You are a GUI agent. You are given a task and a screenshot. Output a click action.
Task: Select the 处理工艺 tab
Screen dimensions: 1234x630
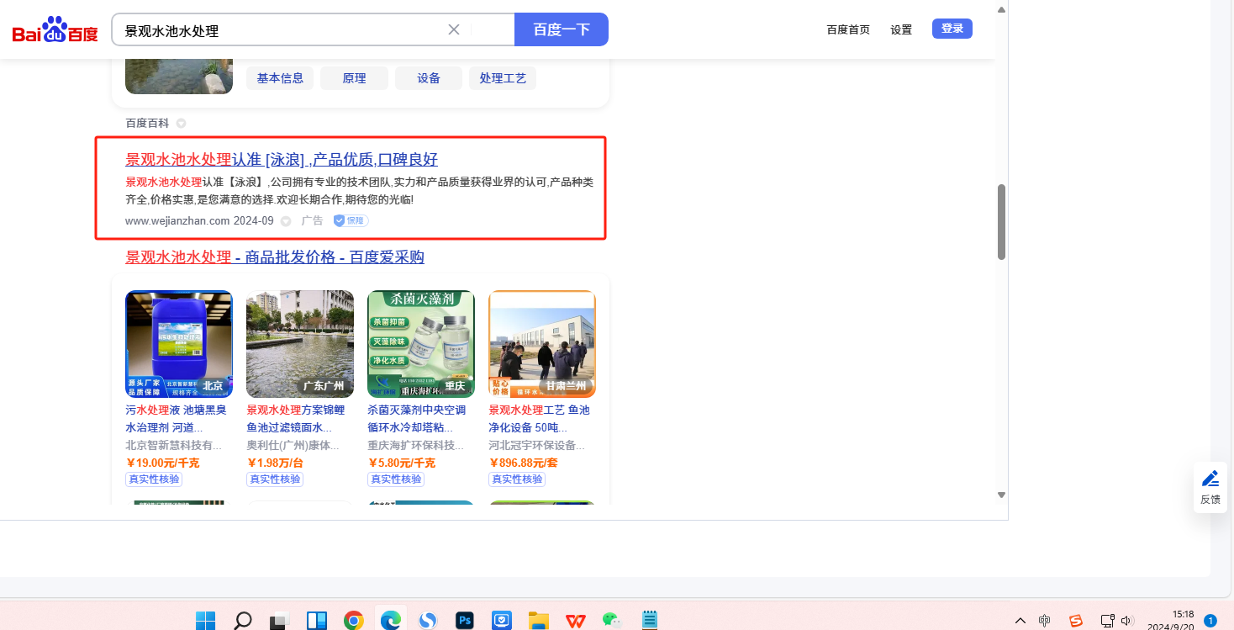point(503,78)
